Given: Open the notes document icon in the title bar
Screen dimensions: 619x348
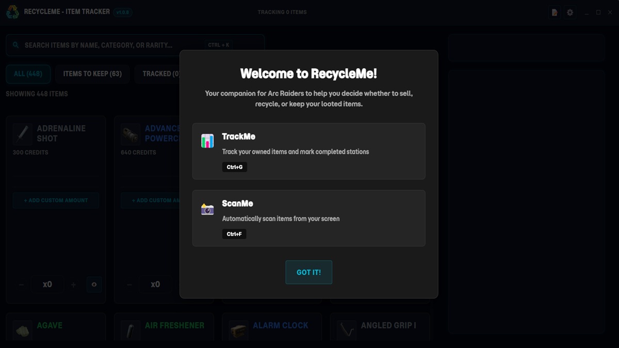Looking at the screenshot, I should point(555,12).
